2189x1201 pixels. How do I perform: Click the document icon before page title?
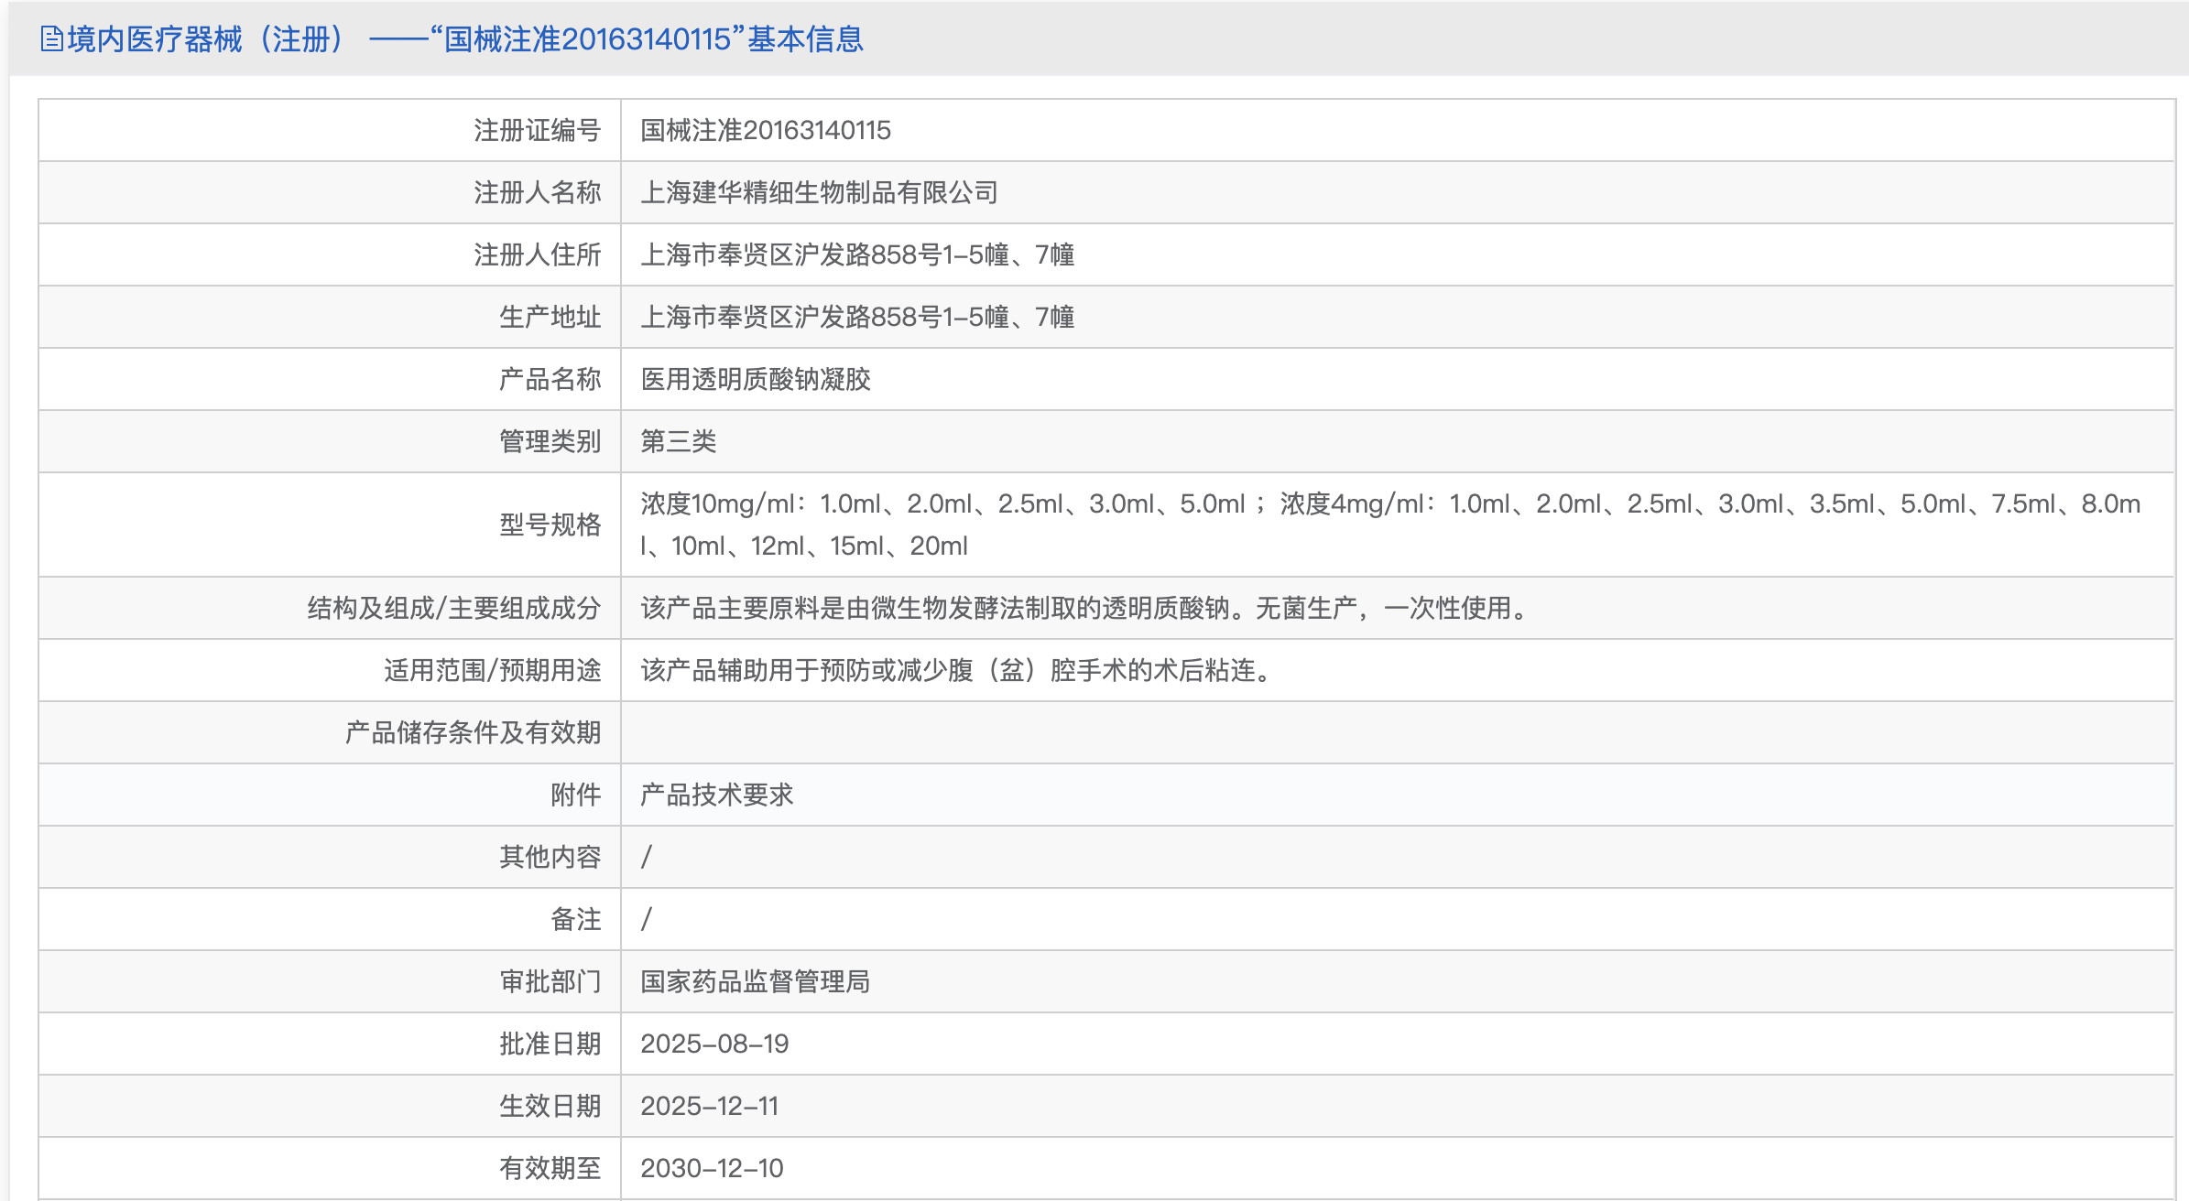[x=51, y=39]
